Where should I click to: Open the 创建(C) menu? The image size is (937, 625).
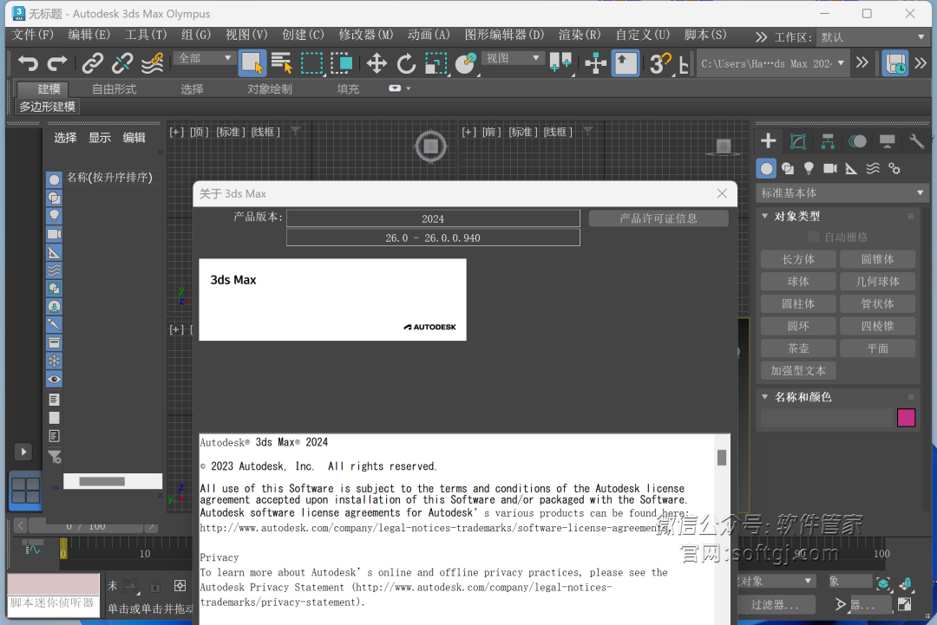coord(303,35)
